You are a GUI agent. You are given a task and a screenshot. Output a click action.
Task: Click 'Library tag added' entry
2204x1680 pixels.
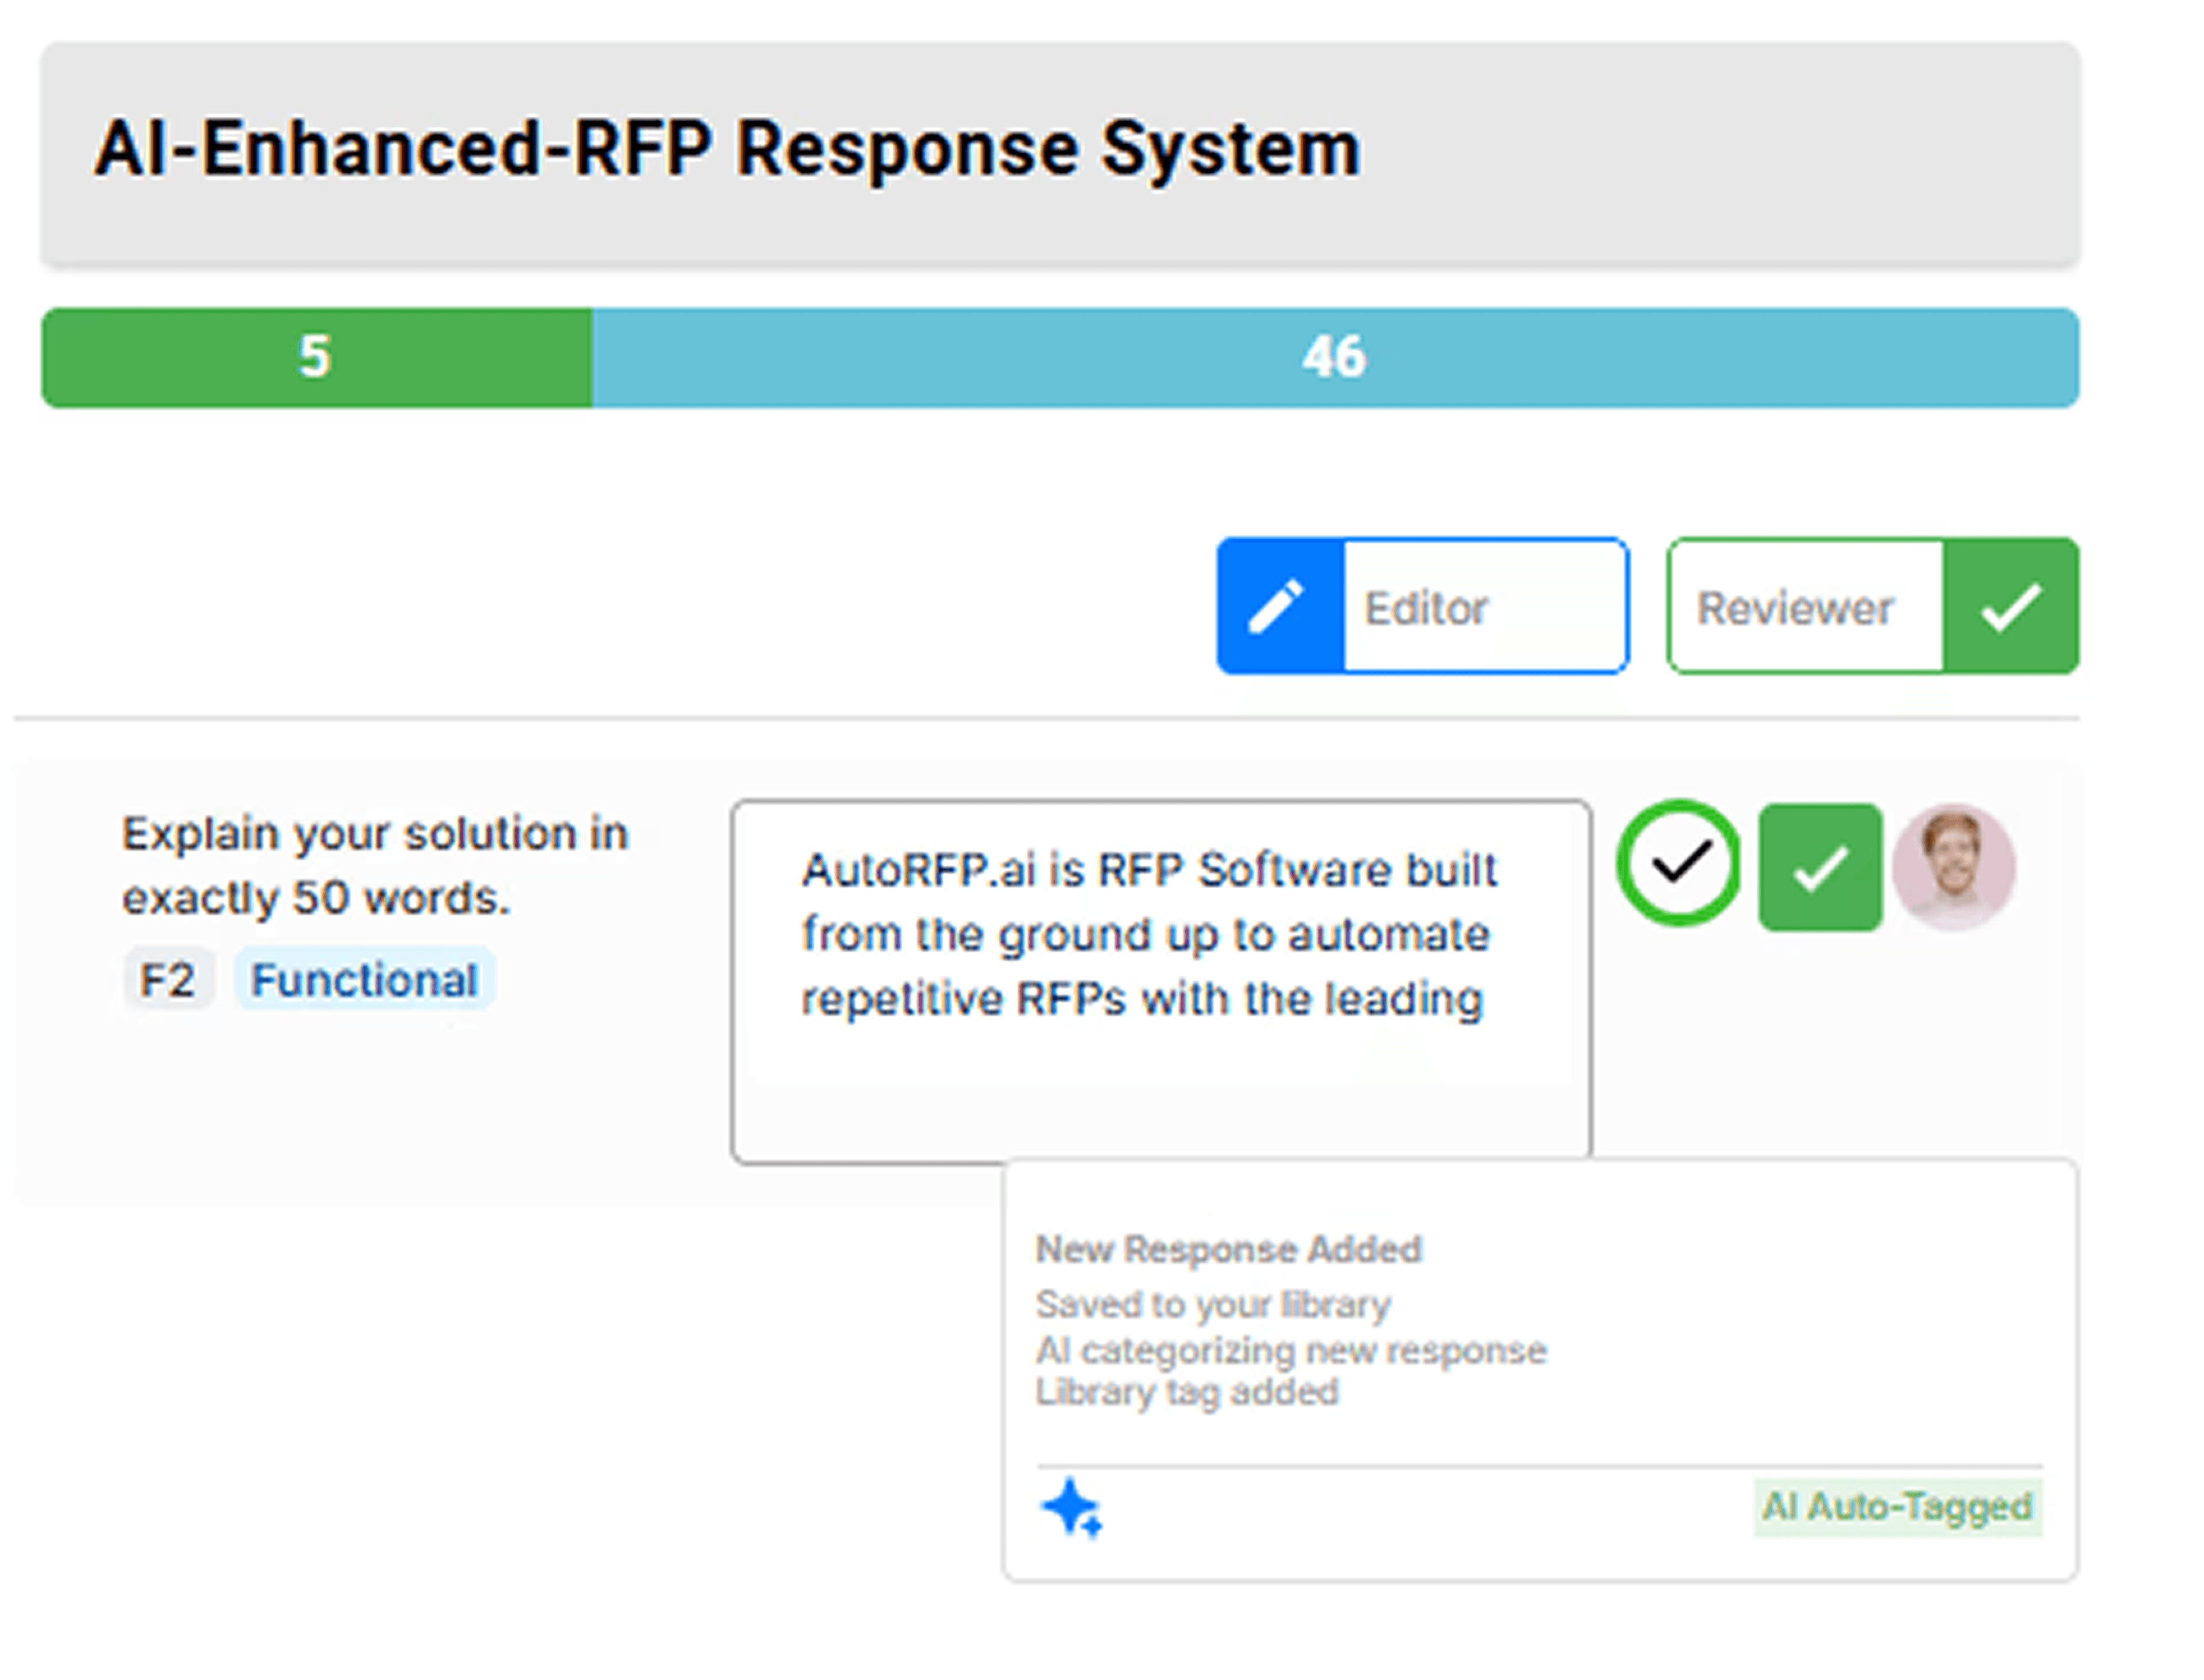coord(1186,1392)
